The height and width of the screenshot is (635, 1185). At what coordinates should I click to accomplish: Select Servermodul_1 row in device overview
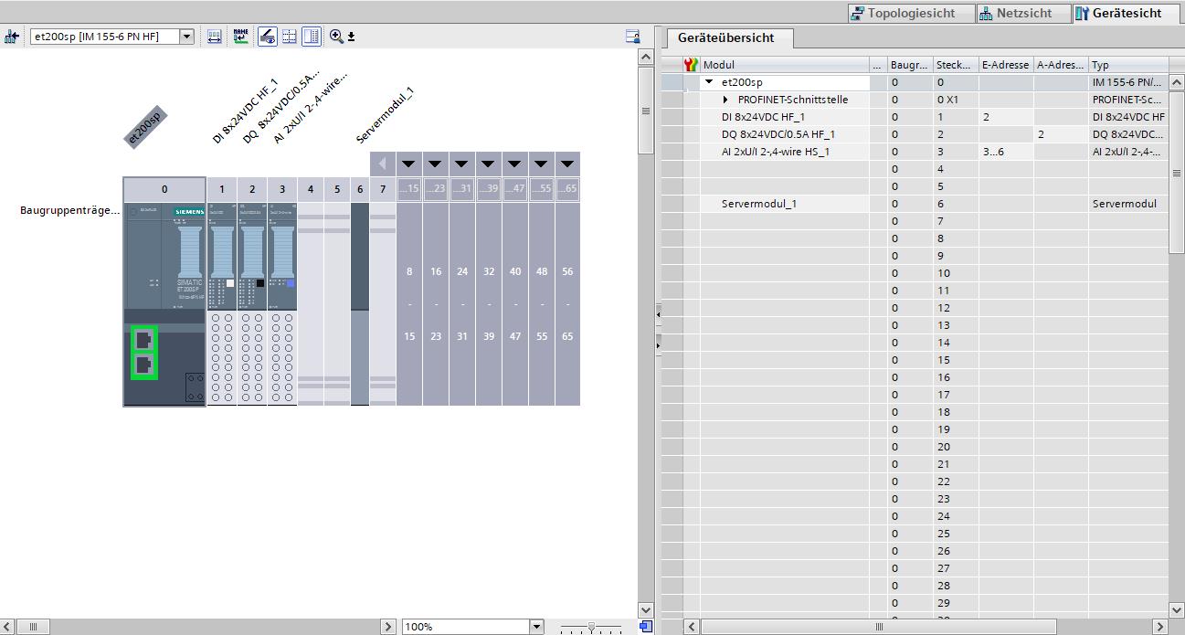(x=758, y=204)
